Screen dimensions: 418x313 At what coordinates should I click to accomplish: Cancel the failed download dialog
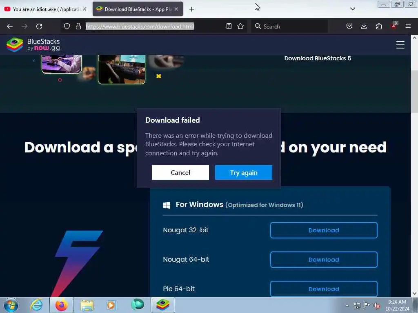(x=180, y=172)
